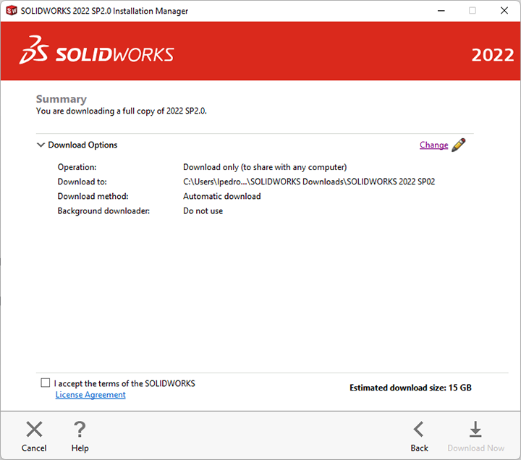Click the disabled maximize window button
This screenshot has height=460, width=521.
472,11
